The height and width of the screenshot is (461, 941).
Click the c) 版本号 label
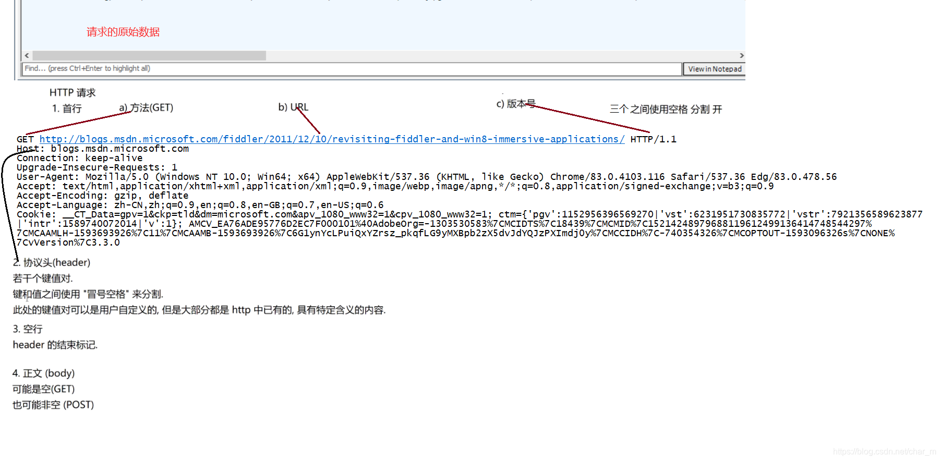point(516,104)
